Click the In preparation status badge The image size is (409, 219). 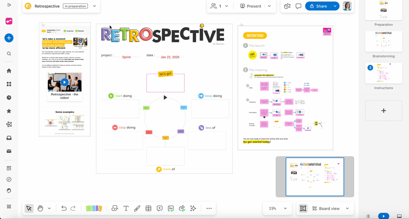(75, 6)
